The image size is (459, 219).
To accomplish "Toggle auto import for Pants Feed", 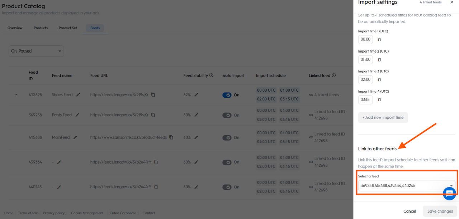I will point(227,115).
